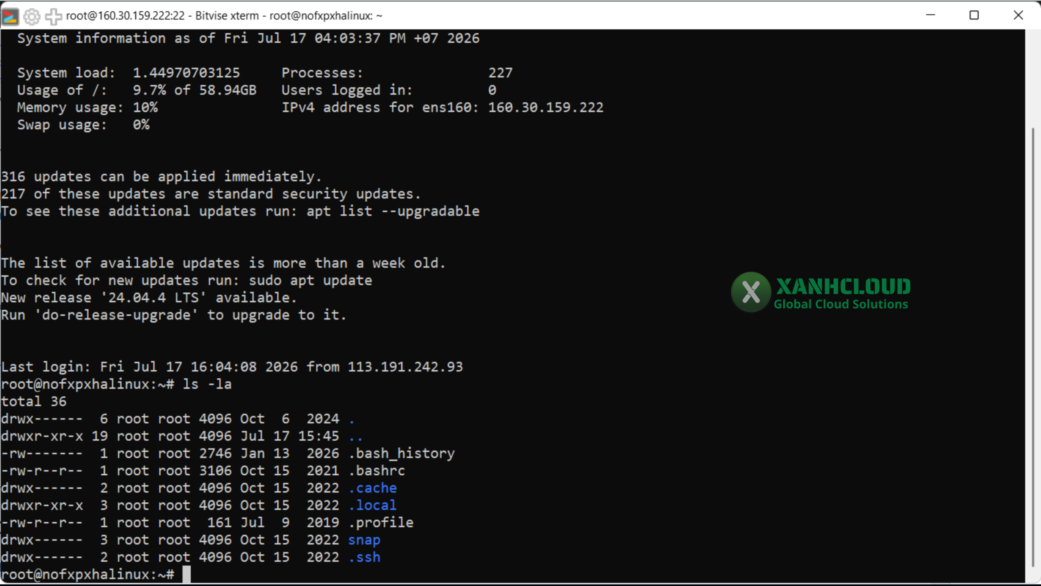Image resolution: width=1041 pixels, height=586 pixels.
Task: Close the Bitvise xterm window
Action: pos(1018,15)
